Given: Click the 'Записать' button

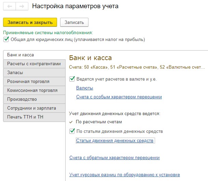Looking at the screenshot, I should coord(74,22).
